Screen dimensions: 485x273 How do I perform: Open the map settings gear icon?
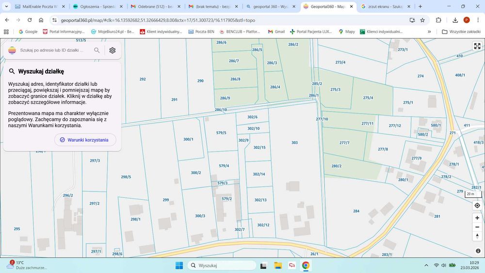[113, 50]
